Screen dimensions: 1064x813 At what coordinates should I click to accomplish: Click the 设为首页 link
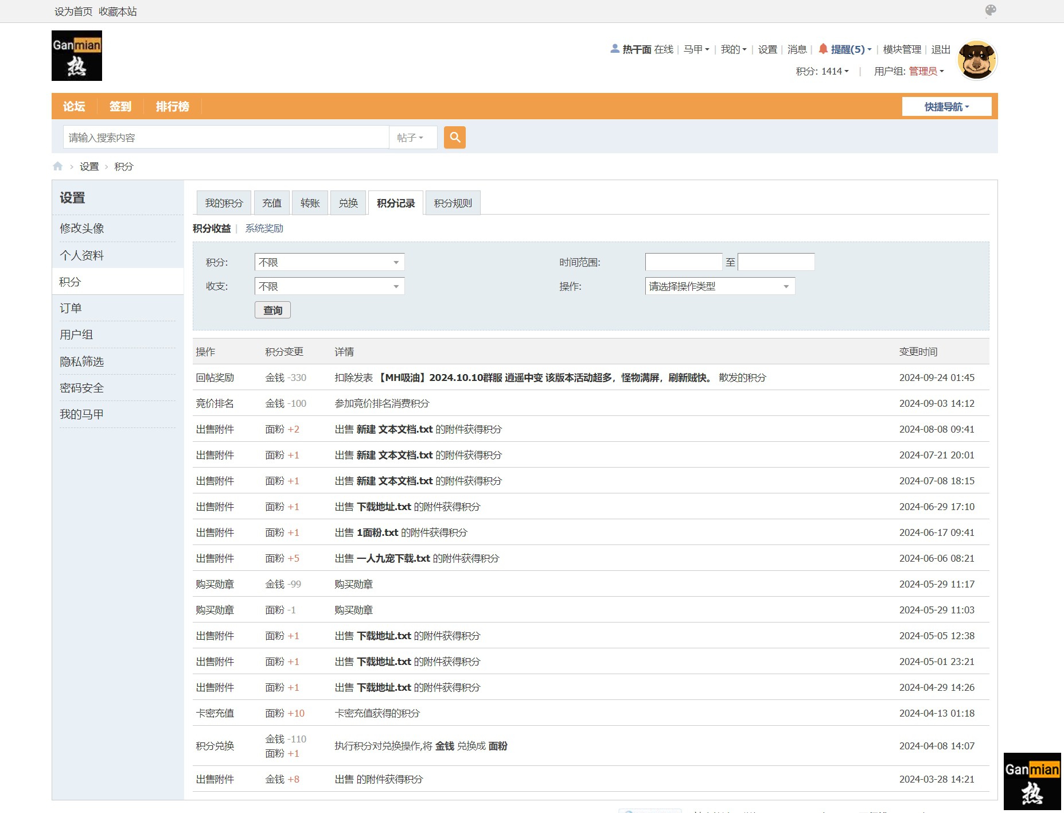point(73,11)
